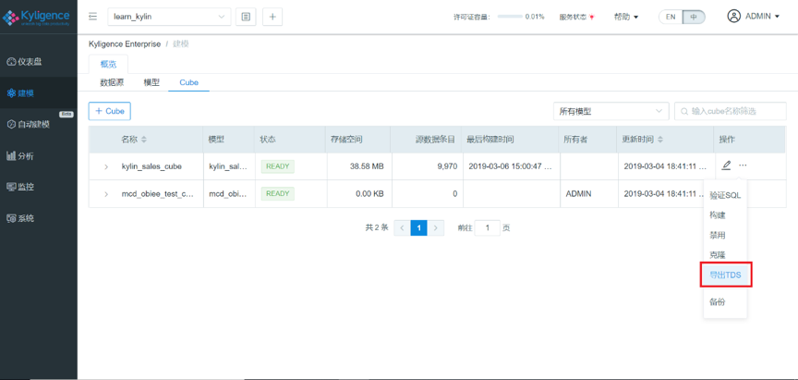Collapse sidebar with the hamburger menu icon

[x=93, y=17]
